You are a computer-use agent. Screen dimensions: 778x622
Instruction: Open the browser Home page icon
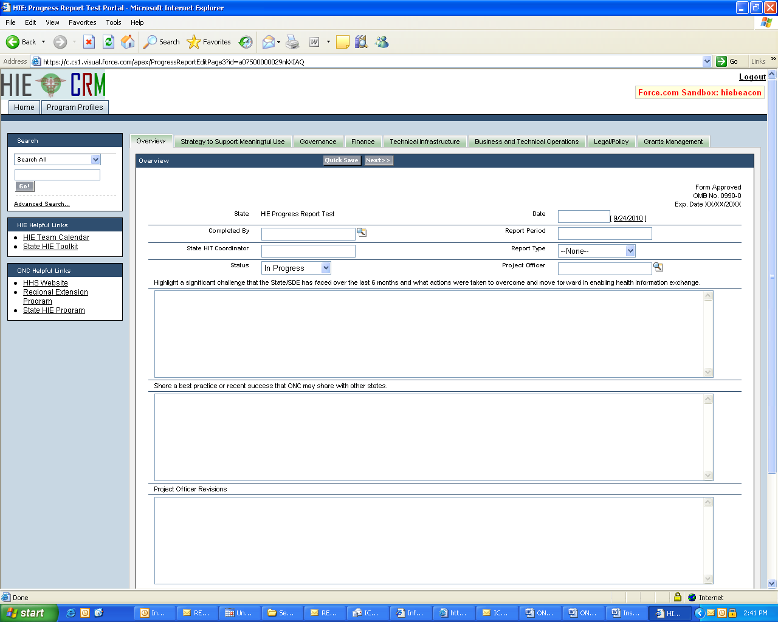[x=128, y=42]
